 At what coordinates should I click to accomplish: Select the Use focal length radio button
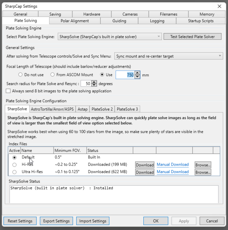tap(102, 75)
